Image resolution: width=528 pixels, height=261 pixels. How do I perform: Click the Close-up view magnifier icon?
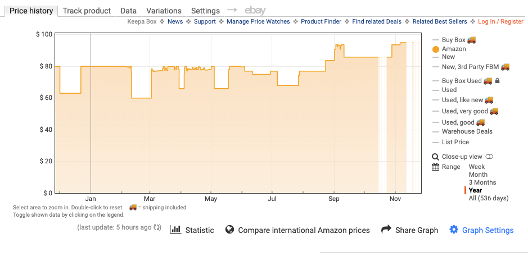click(x=436, y=157)
